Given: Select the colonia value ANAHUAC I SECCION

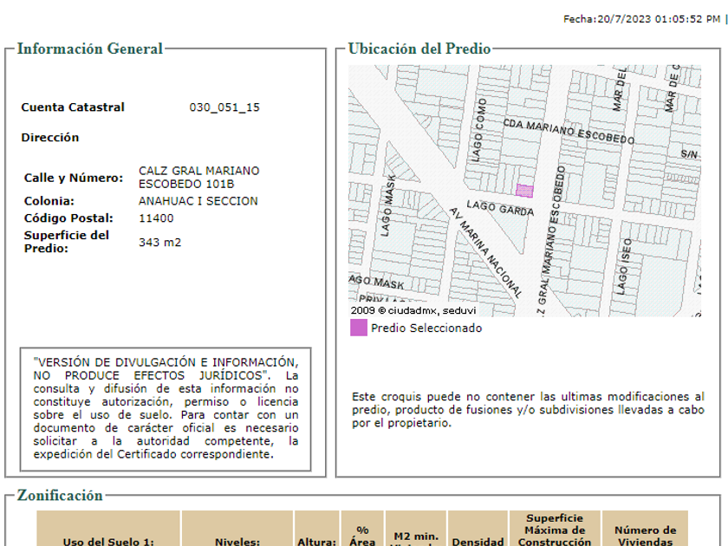Looking at the screenshot, I should pos(198,201).
